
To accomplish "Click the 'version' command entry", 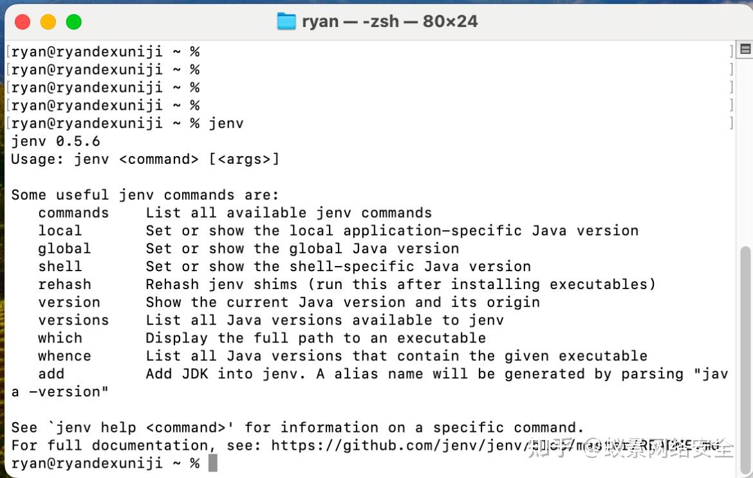I will coord(69,302).
